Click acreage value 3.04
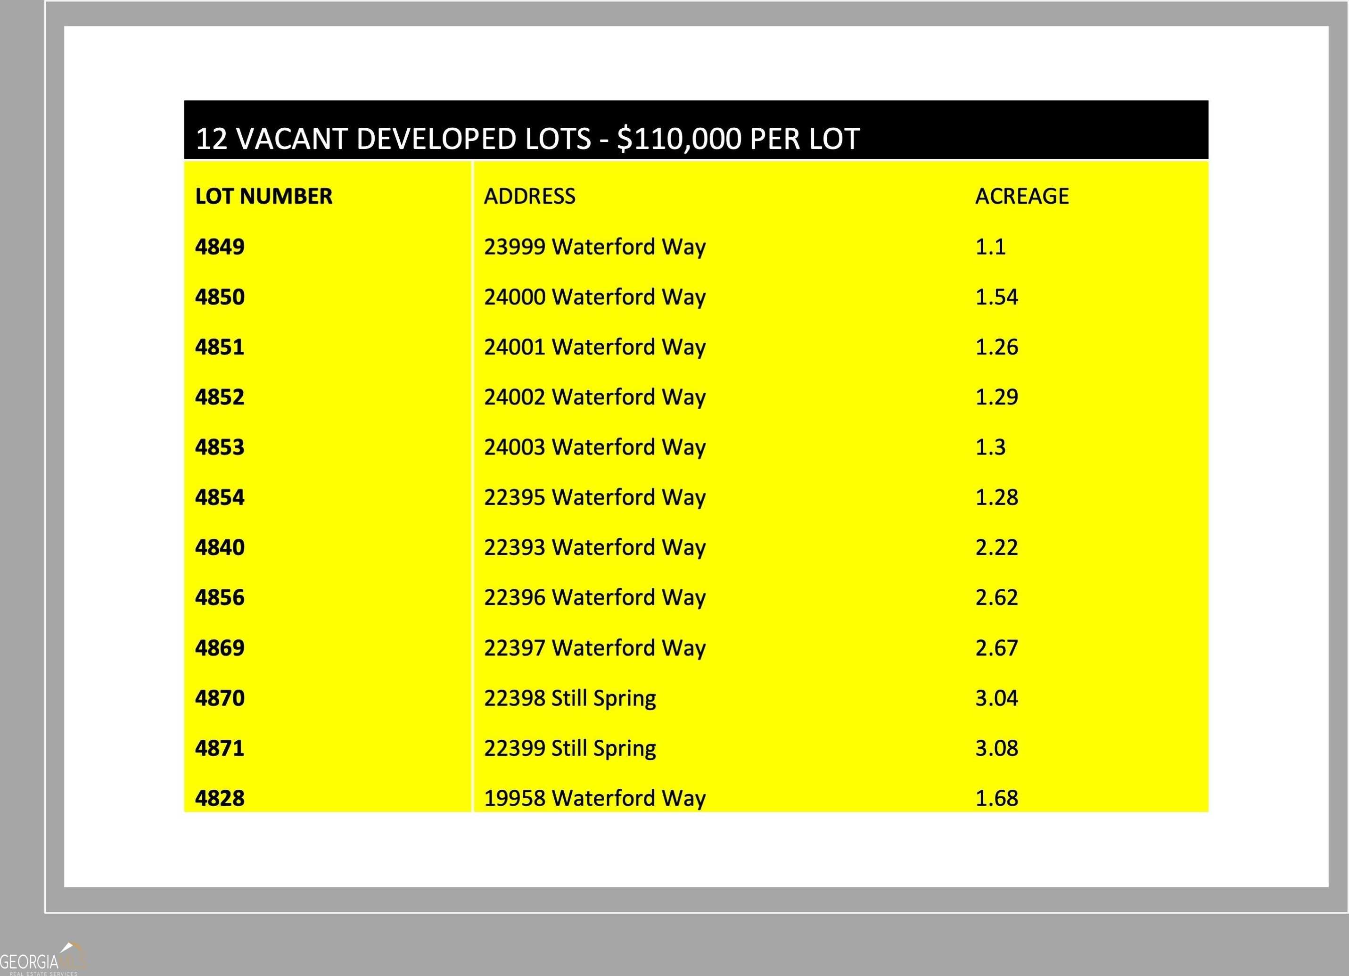Screen dimensions: 1349x976 [x=996, y=697]
